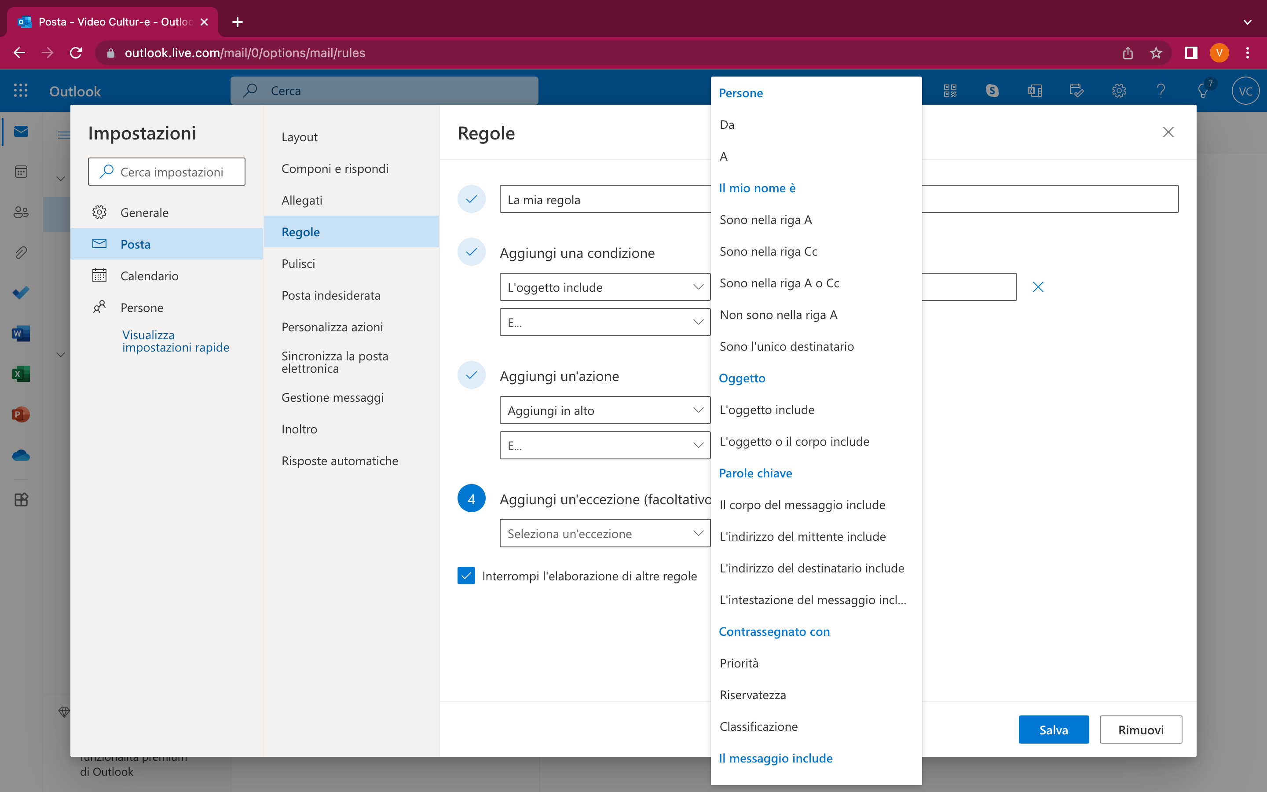Open OneDrive from the left sidebar
The image size is (1267, 792).
tap(21, 455)
